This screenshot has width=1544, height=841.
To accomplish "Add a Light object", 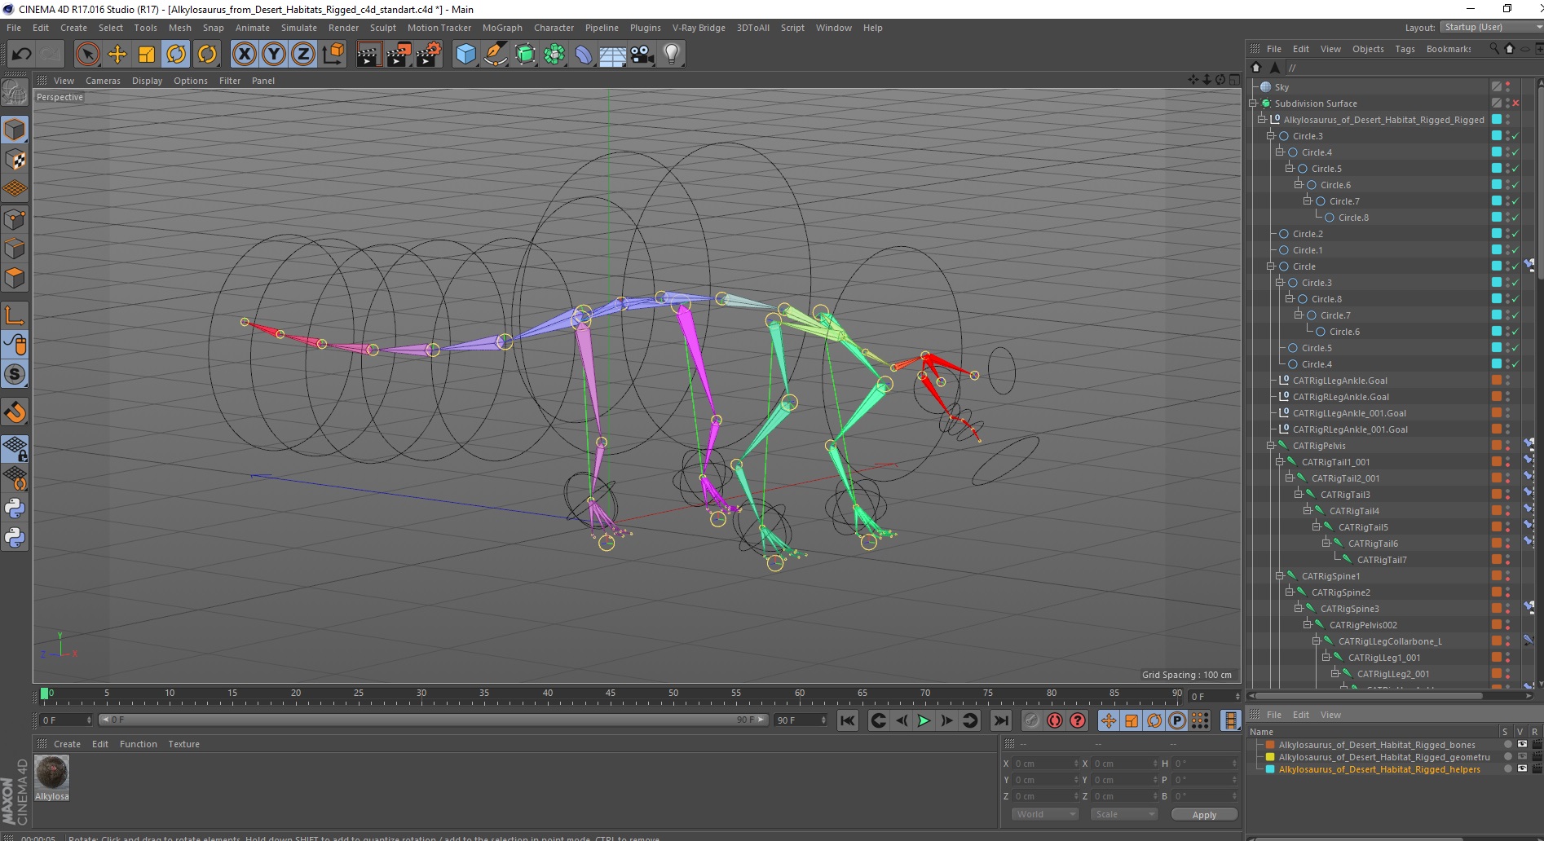I will tap(672, 55).
